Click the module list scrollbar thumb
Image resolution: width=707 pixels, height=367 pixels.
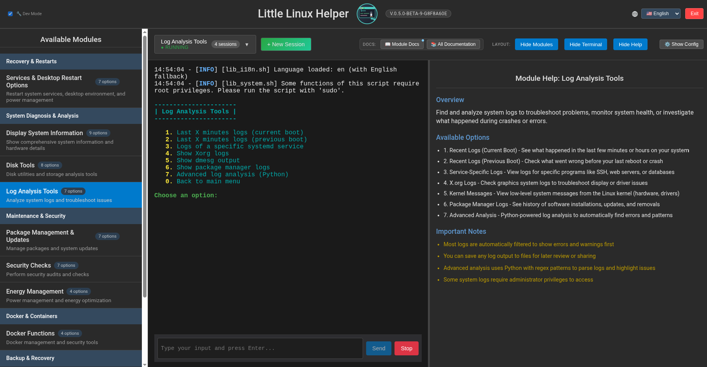(145, 167)
